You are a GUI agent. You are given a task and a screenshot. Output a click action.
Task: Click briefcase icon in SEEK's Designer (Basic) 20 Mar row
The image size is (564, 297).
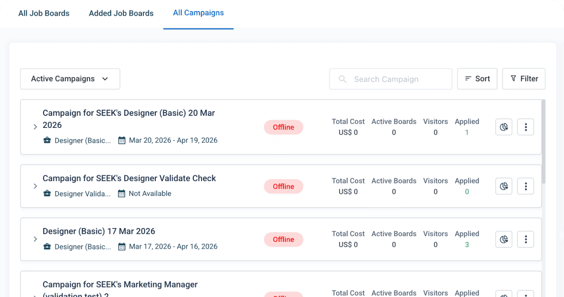pos(47,140)
